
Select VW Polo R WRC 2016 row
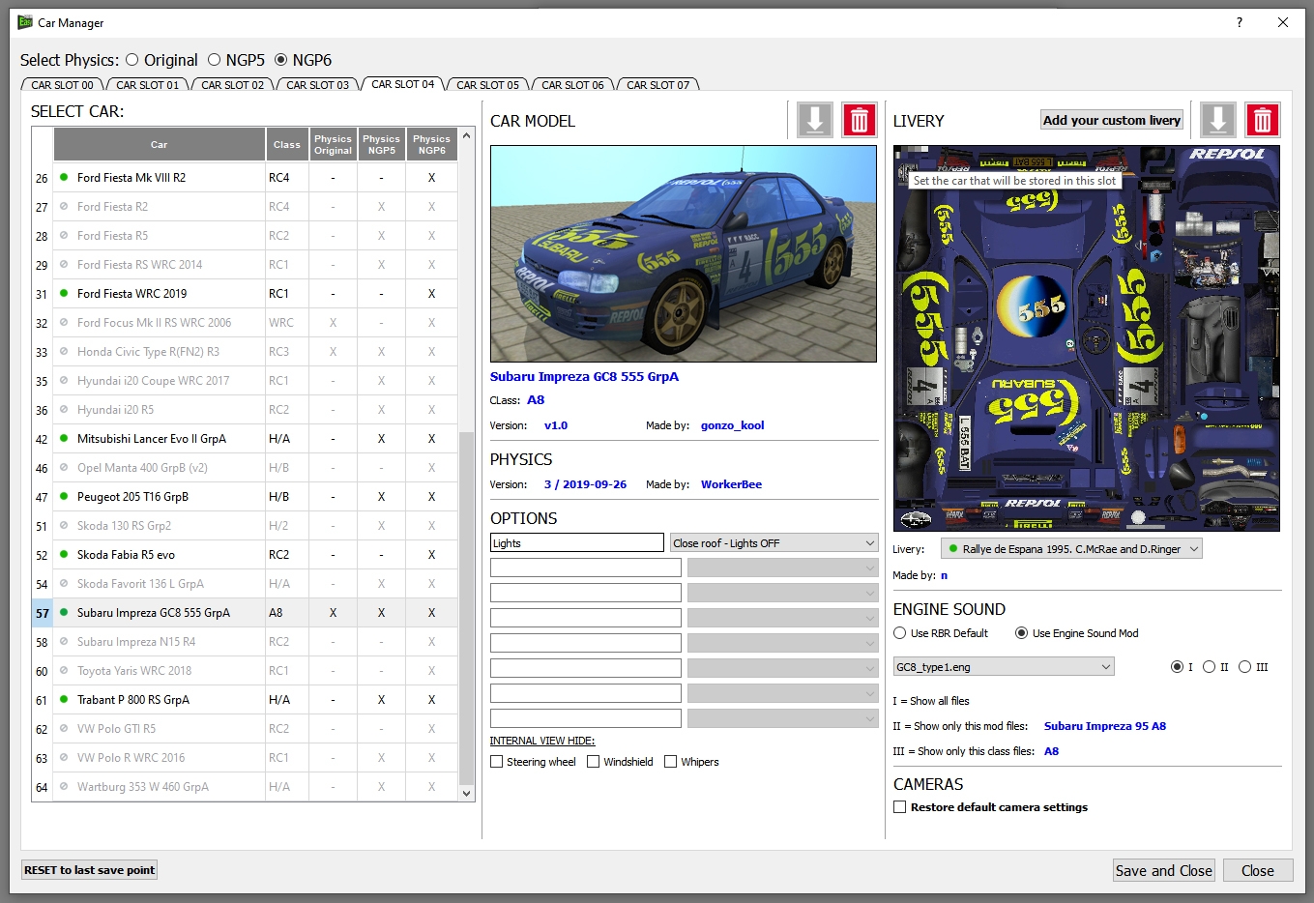[245, 758]
